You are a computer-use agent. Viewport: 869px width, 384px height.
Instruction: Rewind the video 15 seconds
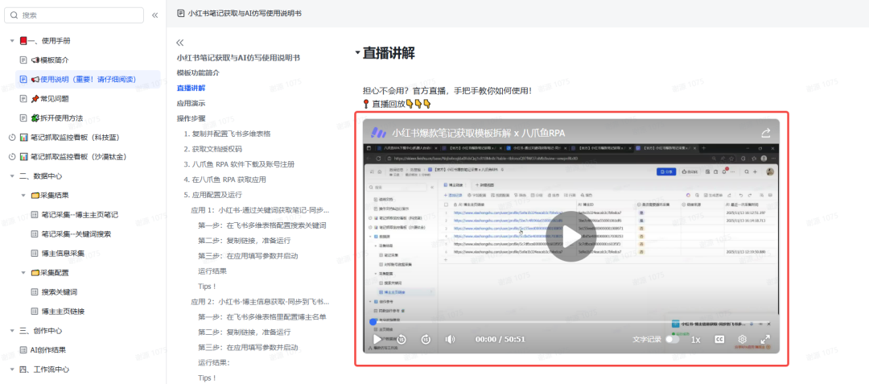click(402, 339)
